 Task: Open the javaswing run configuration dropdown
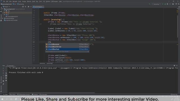click(x=156, y=4)
